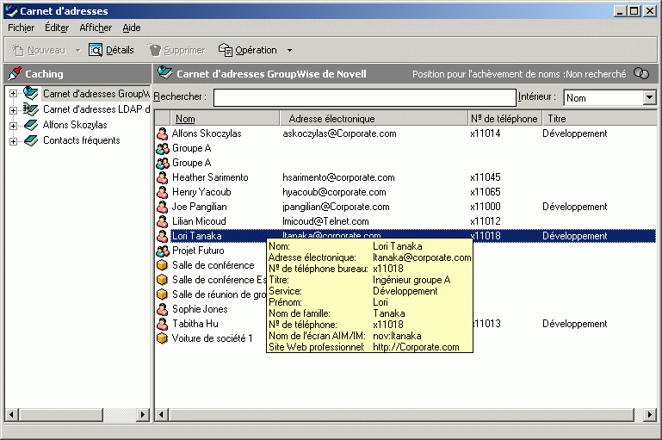Sort by Adresse électronique column header

pos(374,119)
